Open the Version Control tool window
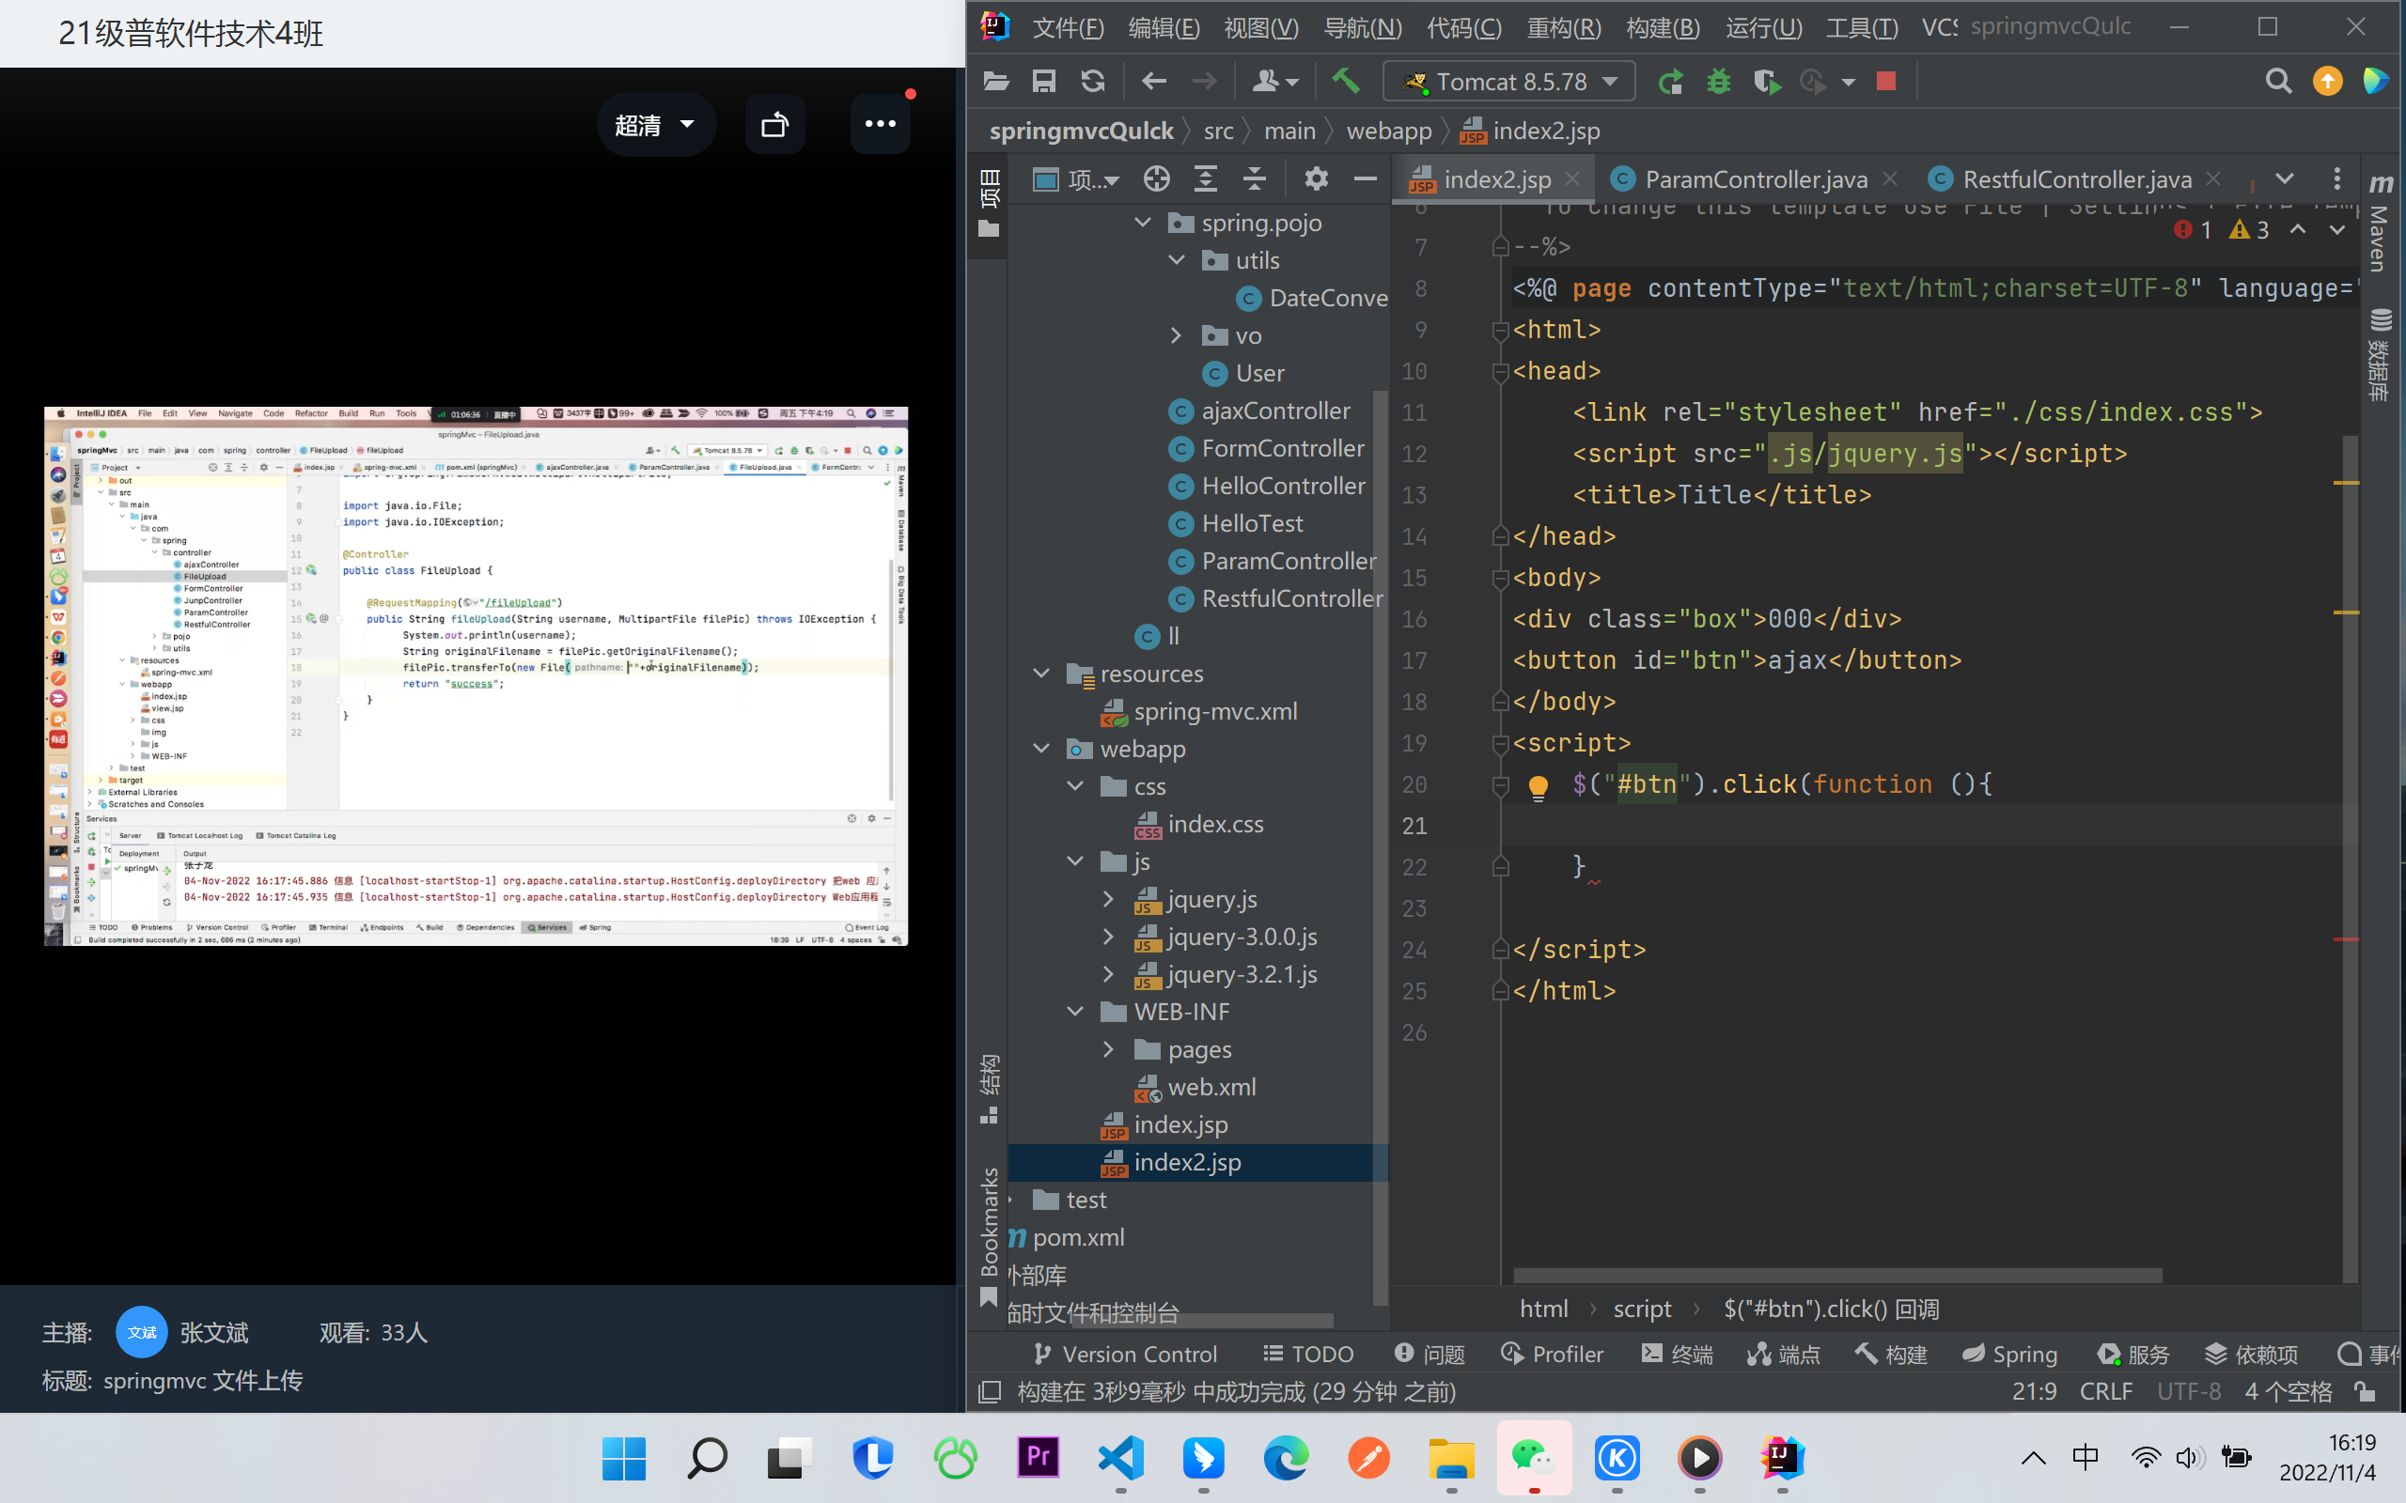This screenshot has height=1503, width=2406. point(1124,1354)
